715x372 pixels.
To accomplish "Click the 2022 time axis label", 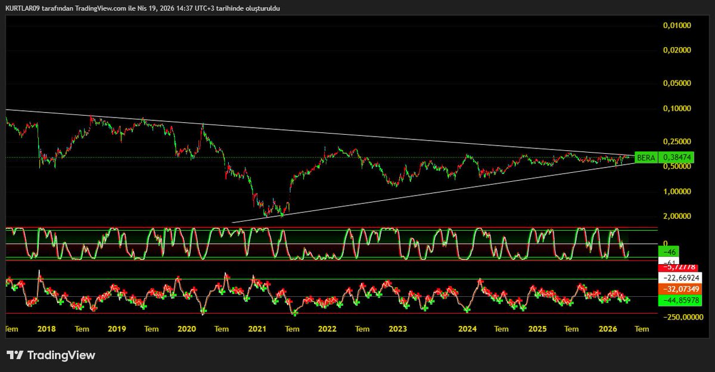I will (x=327, y=329).
